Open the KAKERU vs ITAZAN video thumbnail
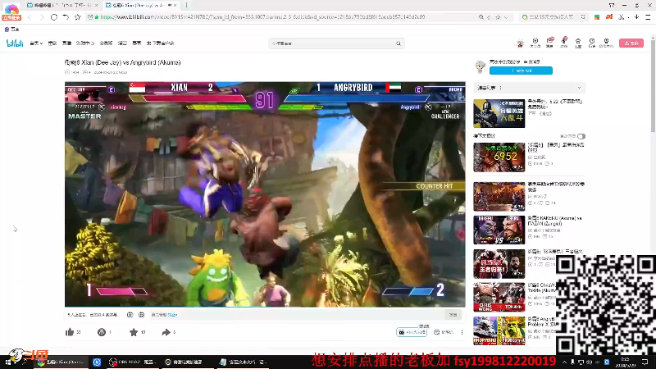 (x=499, y=230)
